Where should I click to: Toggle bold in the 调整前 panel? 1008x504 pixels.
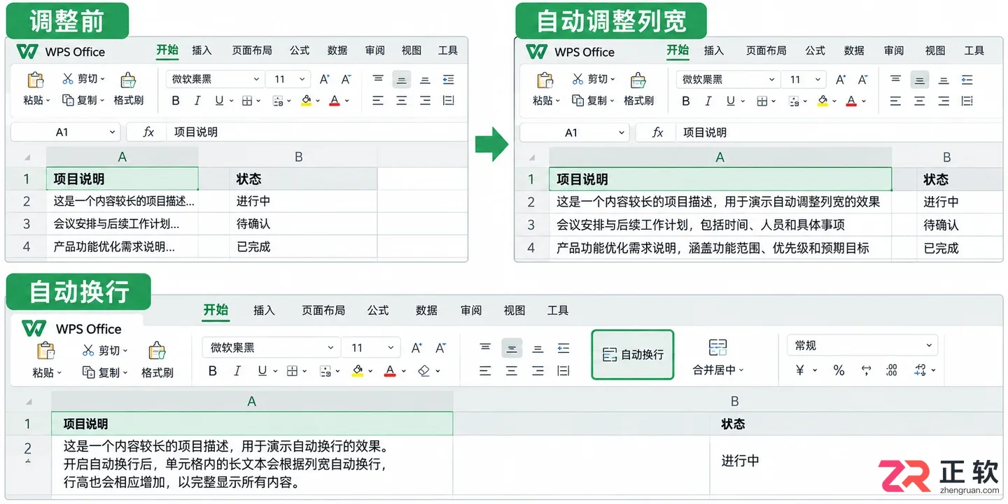[x=176, y=101]
